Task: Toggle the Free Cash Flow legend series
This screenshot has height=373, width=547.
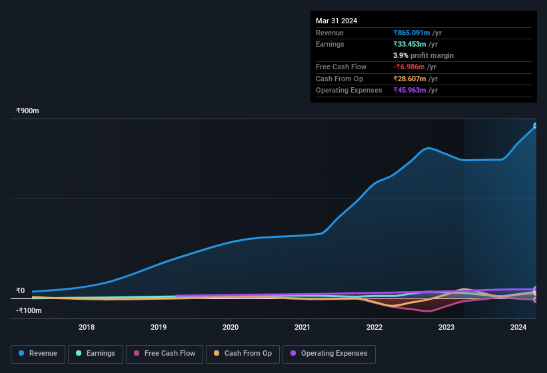Action: 165,354
